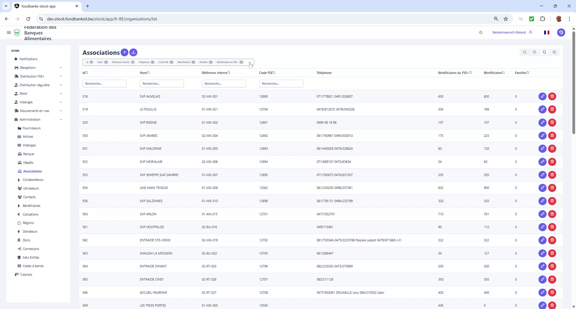Open the Vandermeersch Roland account link
Image resolution: width=576 pixels, height=309 pixels.
tap(508, 32)
